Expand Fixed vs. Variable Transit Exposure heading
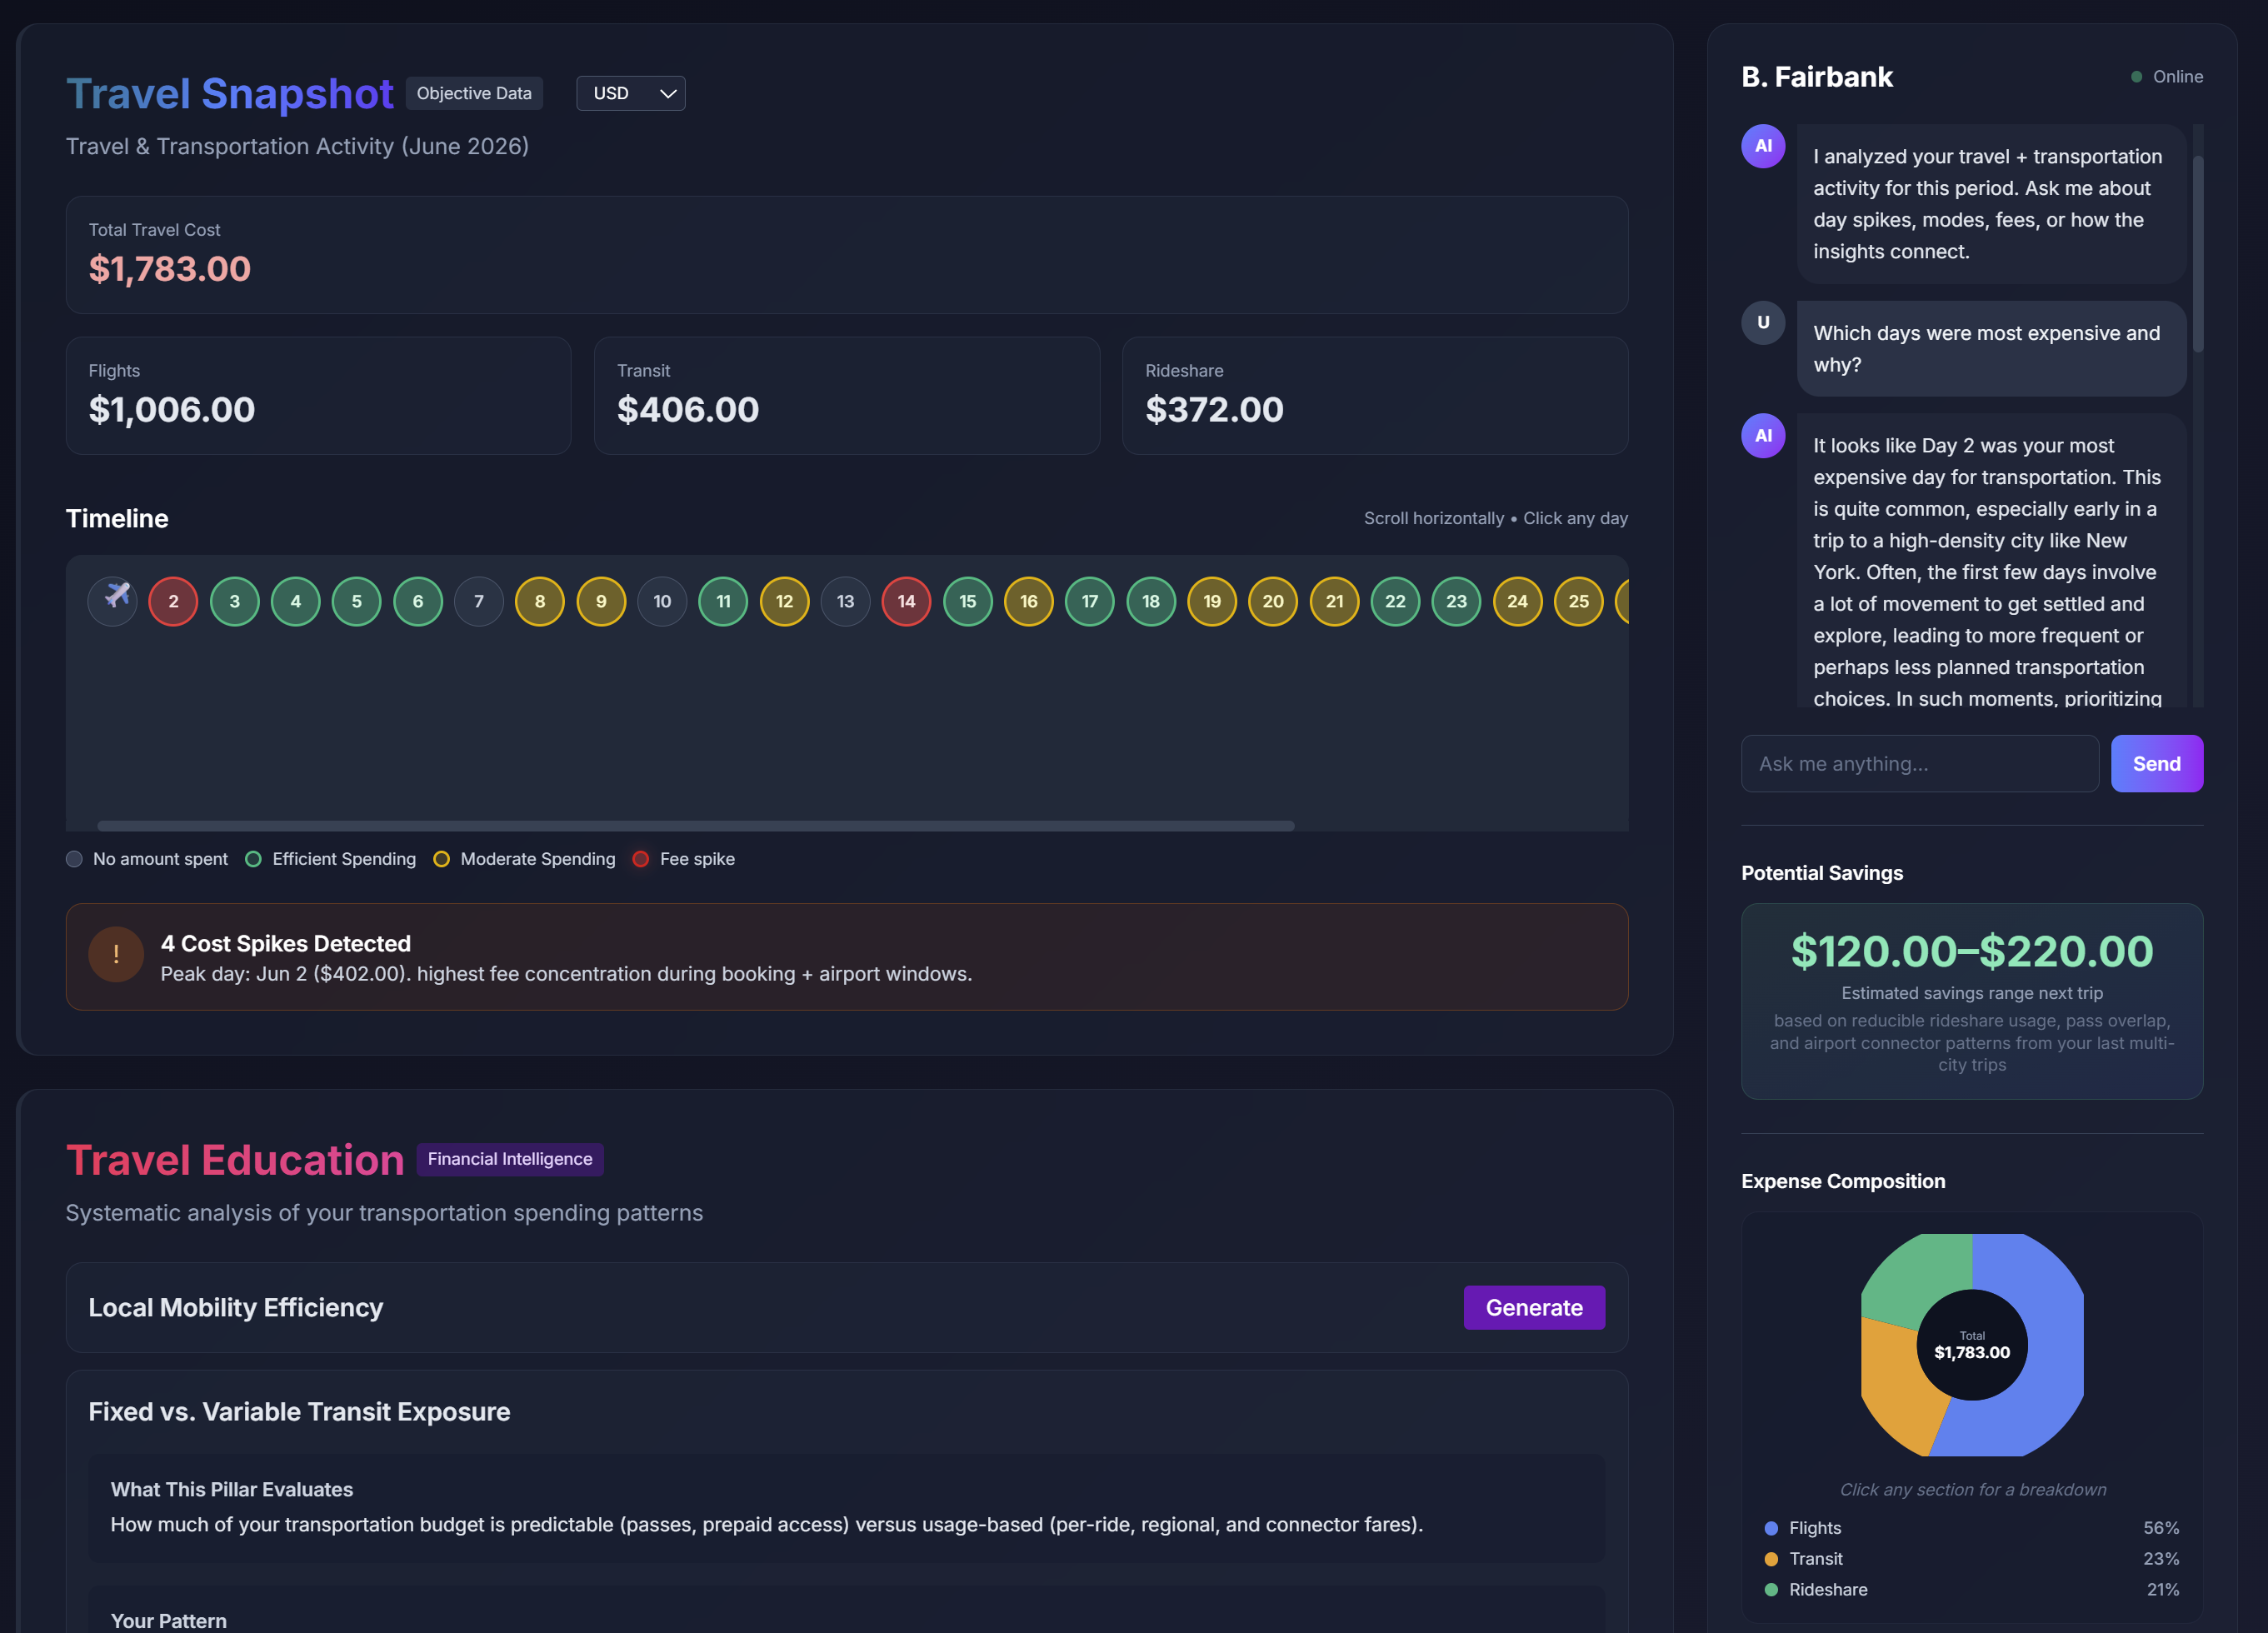This screenshot has width=2268, height=1633. (x=299, y=1412)
